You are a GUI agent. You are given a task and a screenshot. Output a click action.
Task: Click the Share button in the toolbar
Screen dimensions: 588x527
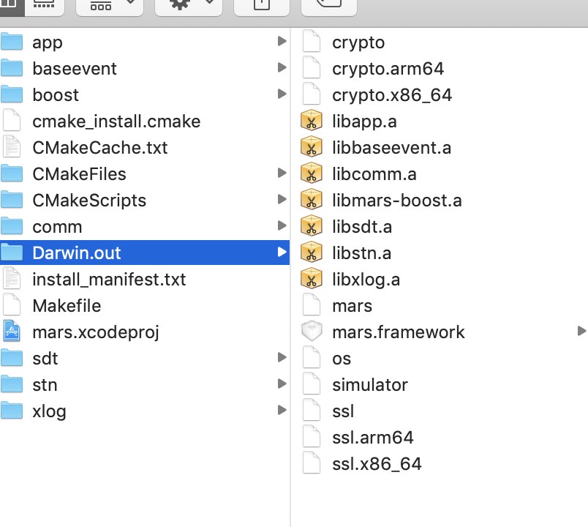tap(261, 5)
